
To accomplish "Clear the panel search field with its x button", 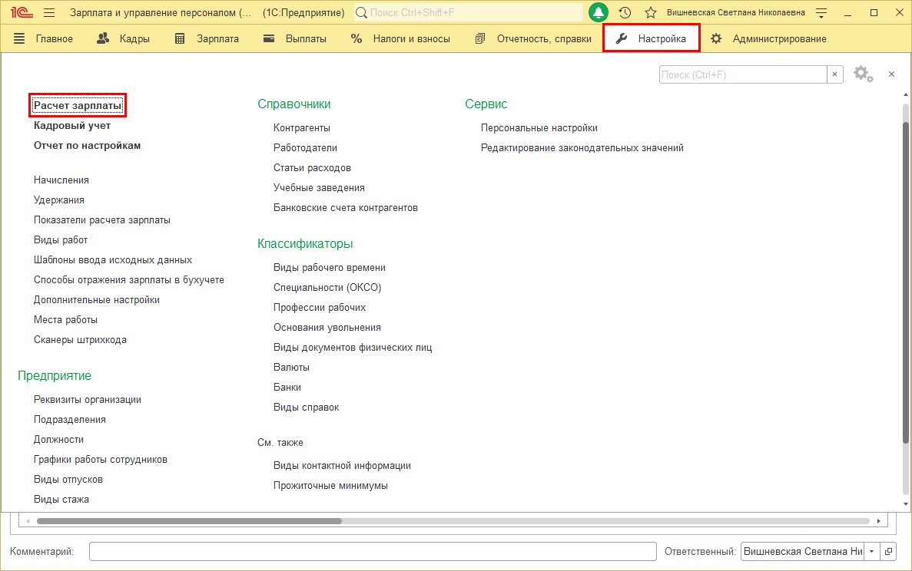I will pyautogui.click(x=834, y=74).
